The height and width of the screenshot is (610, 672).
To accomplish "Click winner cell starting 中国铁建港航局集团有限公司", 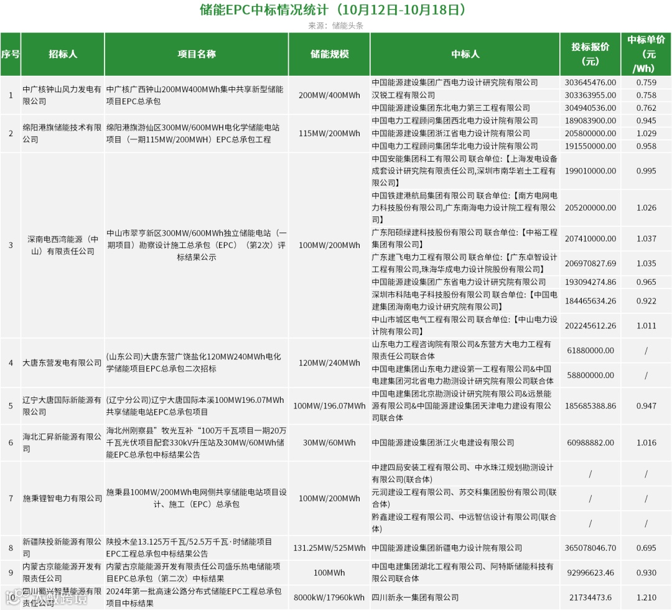I will pos(465,207).
